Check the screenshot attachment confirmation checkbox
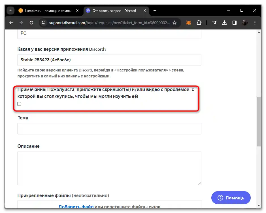Screen dimensions: 266x213 coord(19,104)
